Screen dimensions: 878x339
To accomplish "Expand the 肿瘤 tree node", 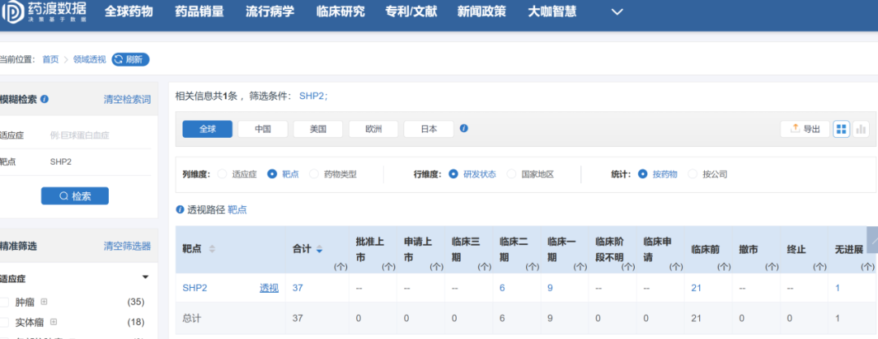I will pos(44,302).
